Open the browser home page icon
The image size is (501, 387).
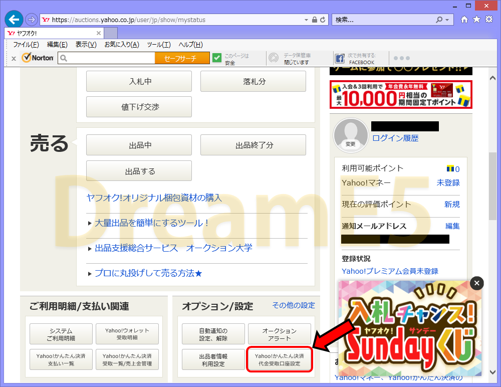tap(464, 20)
